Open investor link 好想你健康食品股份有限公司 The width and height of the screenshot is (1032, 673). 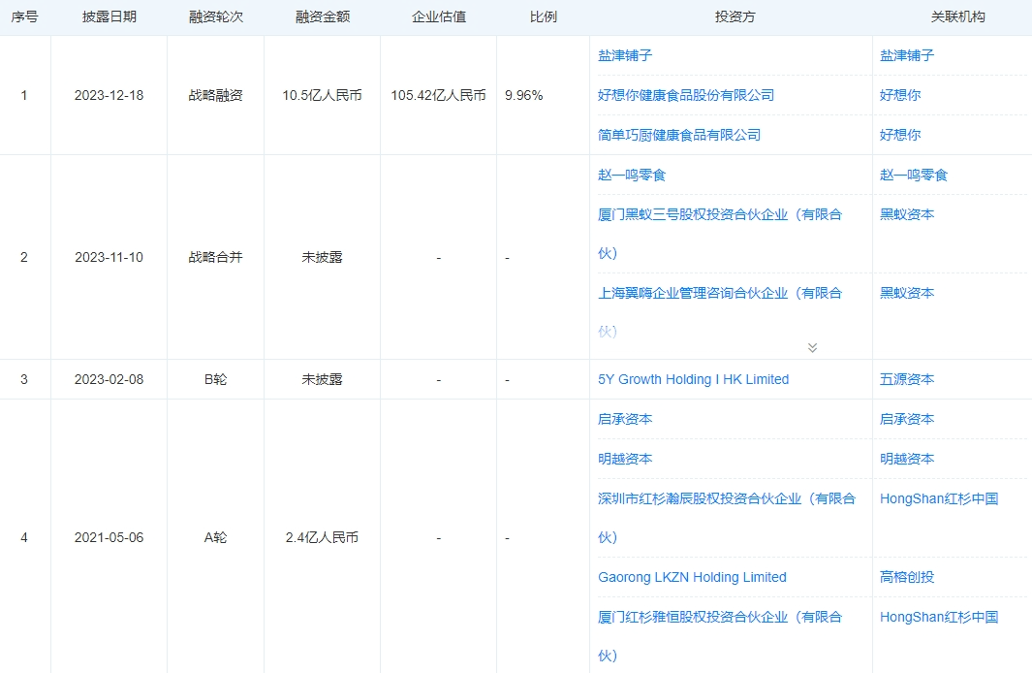(x=686, y=95)
